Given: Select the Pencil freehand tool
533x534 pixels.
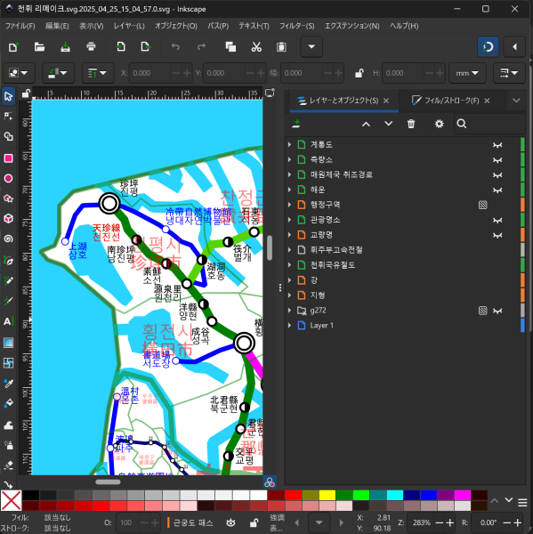Looking at the screenshot, I should pyautogui.click(x=8, y=280).
